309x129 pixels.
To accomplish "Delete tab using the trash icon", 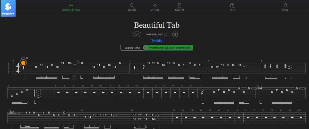I will tap(175, 34).
